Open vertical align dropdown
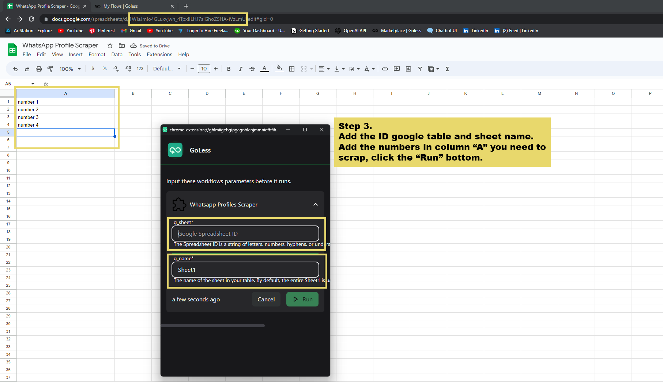 [339, 69]
